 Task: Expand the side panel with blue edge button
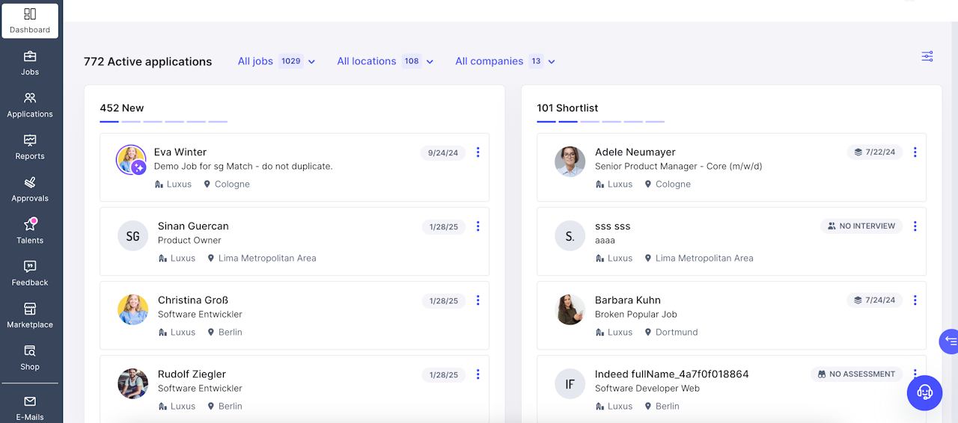[949, 341]
